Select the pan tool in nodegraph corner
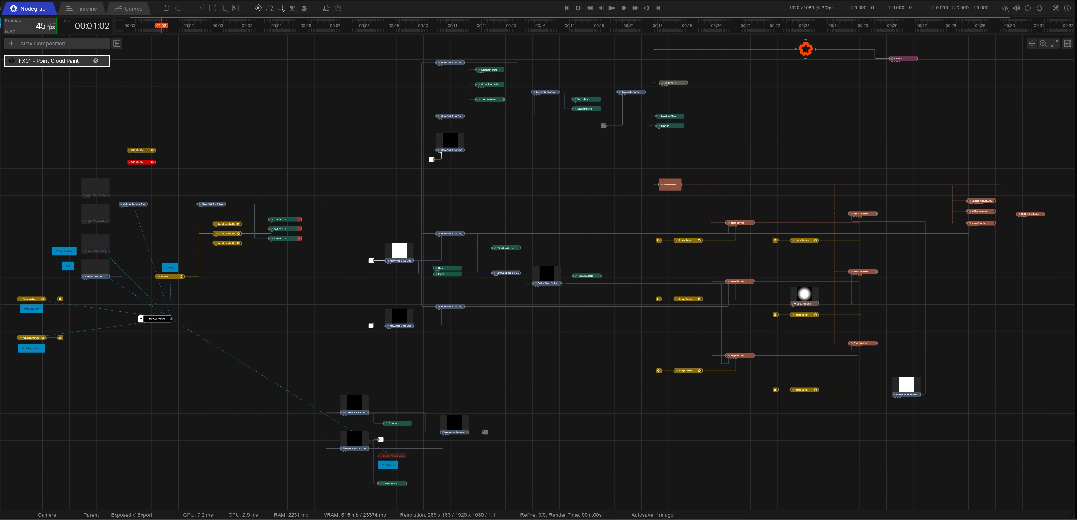The width and height of the screenshot is (1077, 520). point(1032,43)
